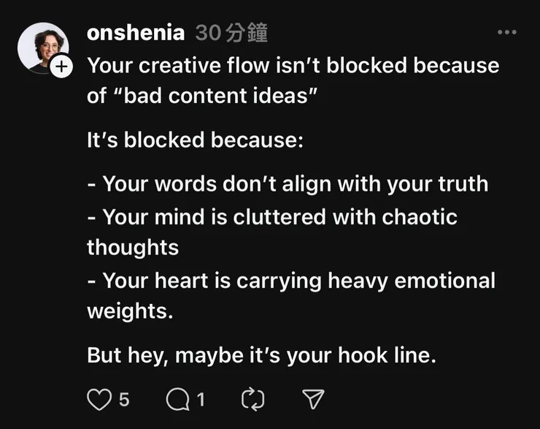Share the post with the paper plane icon
The height and width of the screenshot is (429, 540).
(x=312, y=398)
